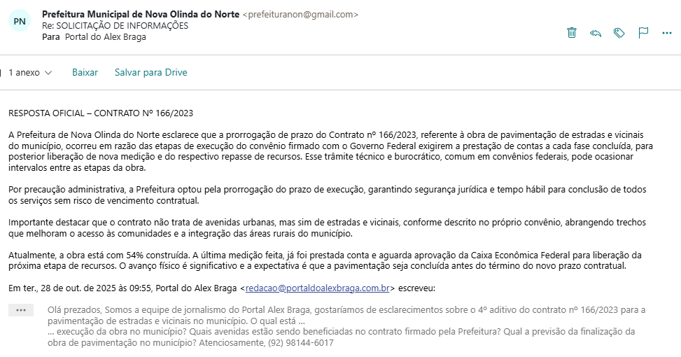Expand quoted message with the gray ellipsis button
Screen dimensions: 681x357
[21, 310]
